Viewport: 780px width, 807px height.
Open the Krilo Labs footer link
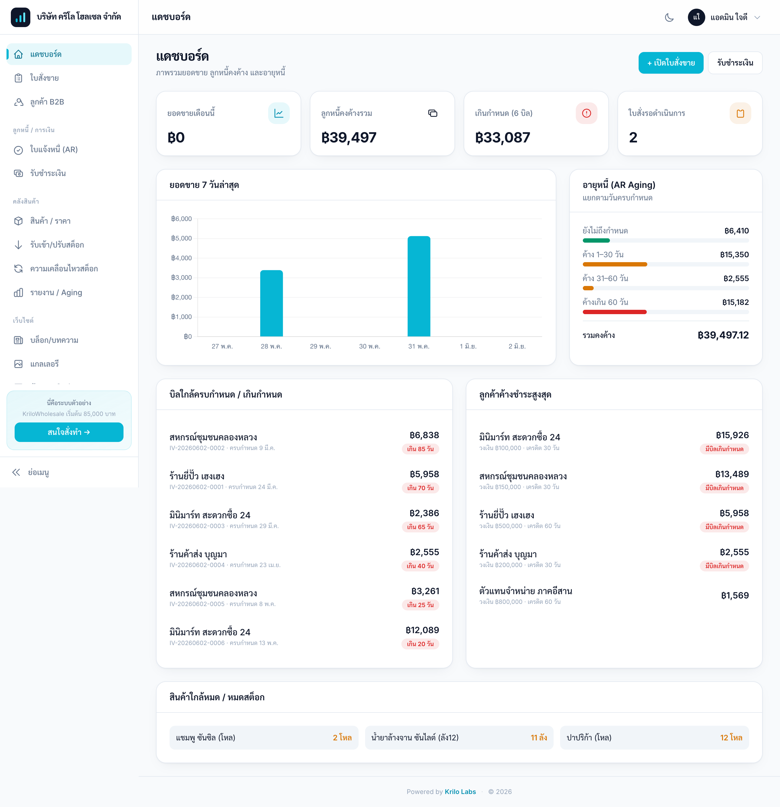(460, 791)
